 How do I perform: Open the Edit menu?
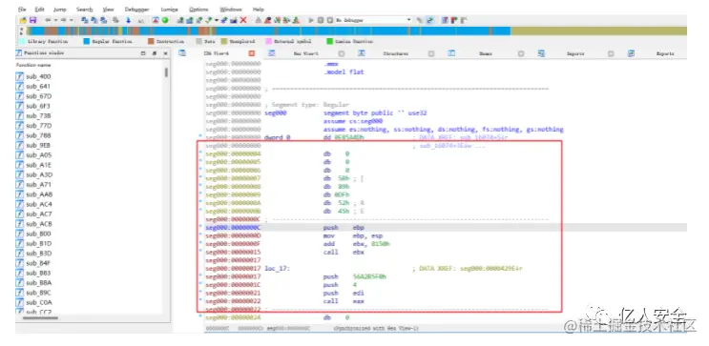click(40, 9)
